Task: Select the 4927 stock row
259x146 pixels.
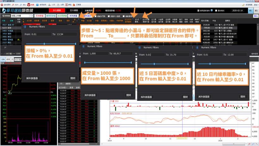Action: pyautogui.click(x=11, y=25)
